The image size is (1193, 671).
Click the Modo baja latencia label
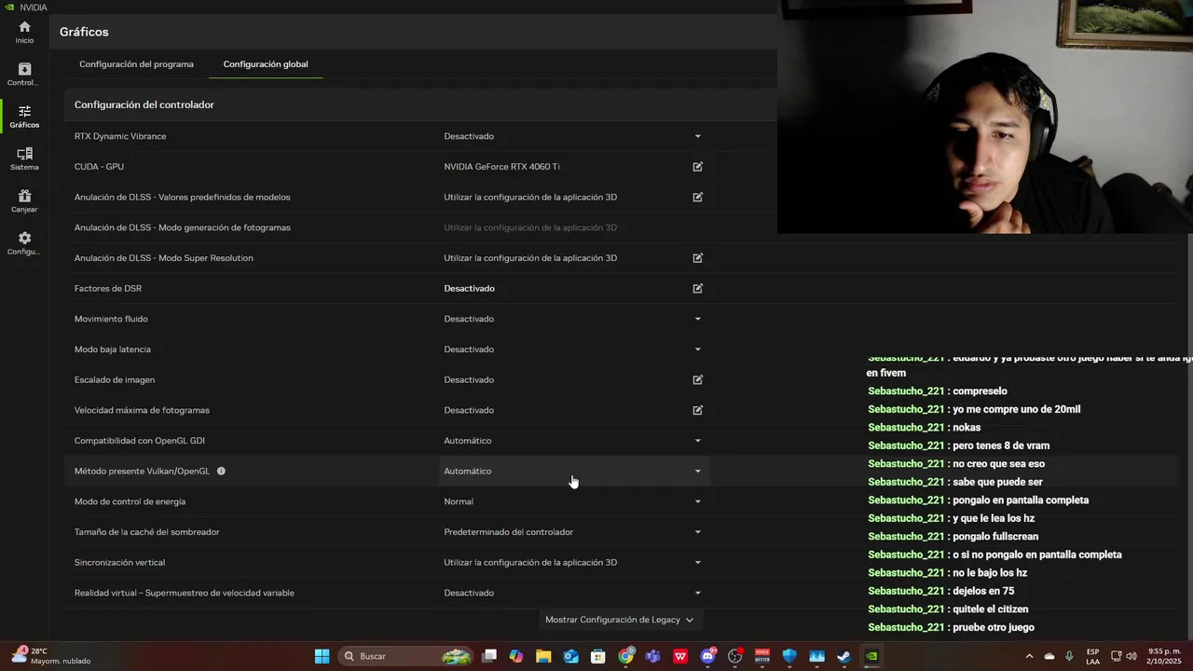(113, 349)
